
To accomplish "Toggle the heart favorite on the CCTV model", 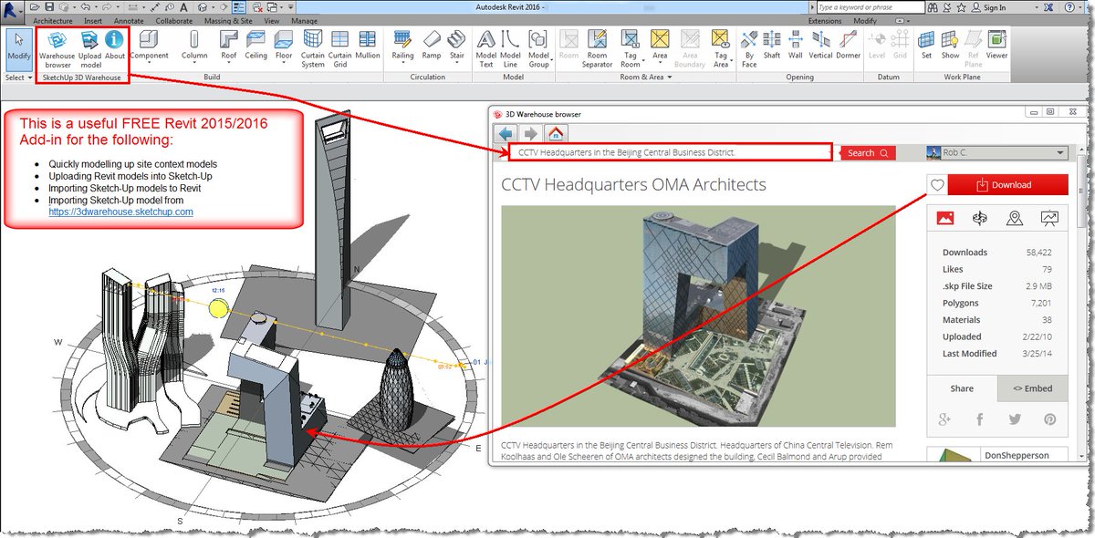I will click(x=936, y=185).
